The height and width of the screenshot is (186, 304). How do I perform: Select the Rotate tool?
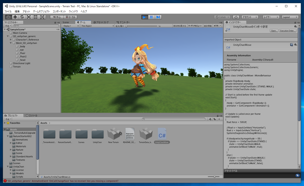(22, 17)
